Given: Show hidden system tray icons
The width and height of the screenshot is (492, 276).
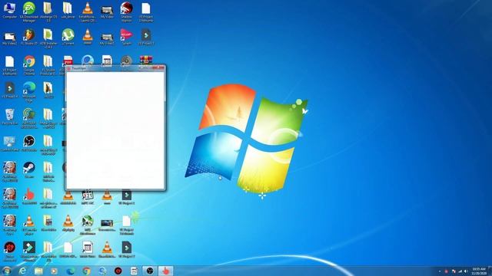Looking at the screenshot, I should point(439,271).
